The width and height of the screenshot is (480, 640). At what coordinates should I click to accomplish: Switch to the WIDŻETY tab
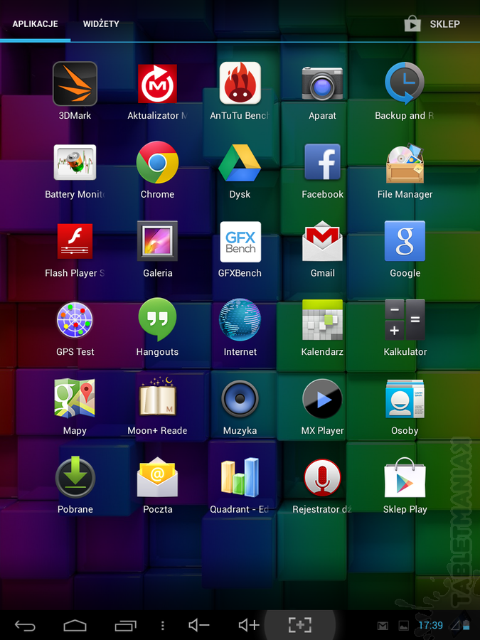pyautogui.click(x=101, y=24)
